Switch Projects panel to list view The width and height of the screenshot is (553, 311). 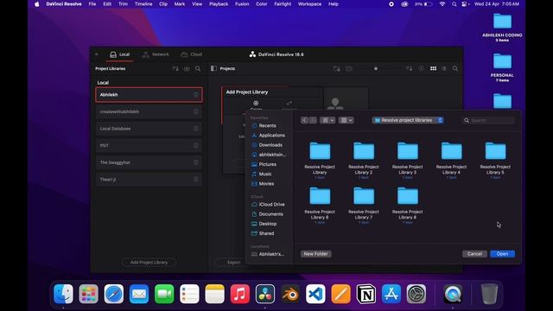tap(444, 68)
